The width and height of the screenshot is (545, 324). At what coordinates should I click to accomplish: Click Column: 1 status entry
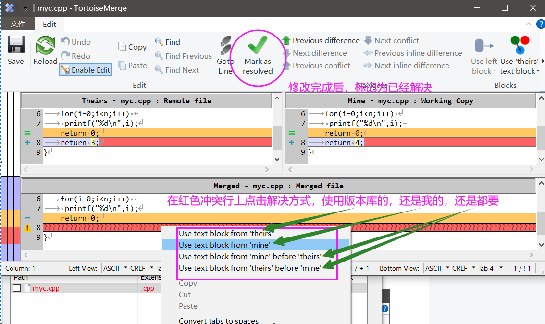20,268
